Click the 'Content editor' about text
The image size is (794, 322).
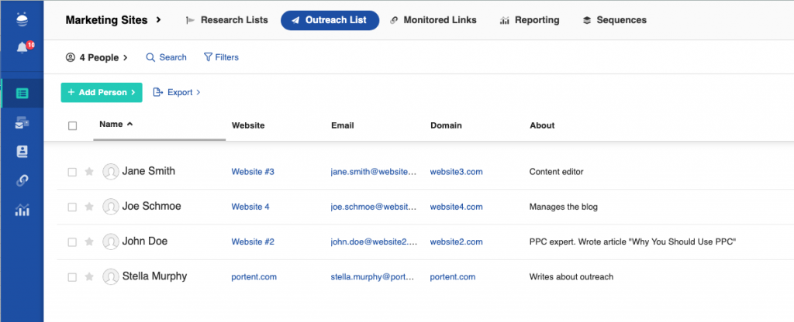[556, 172]
